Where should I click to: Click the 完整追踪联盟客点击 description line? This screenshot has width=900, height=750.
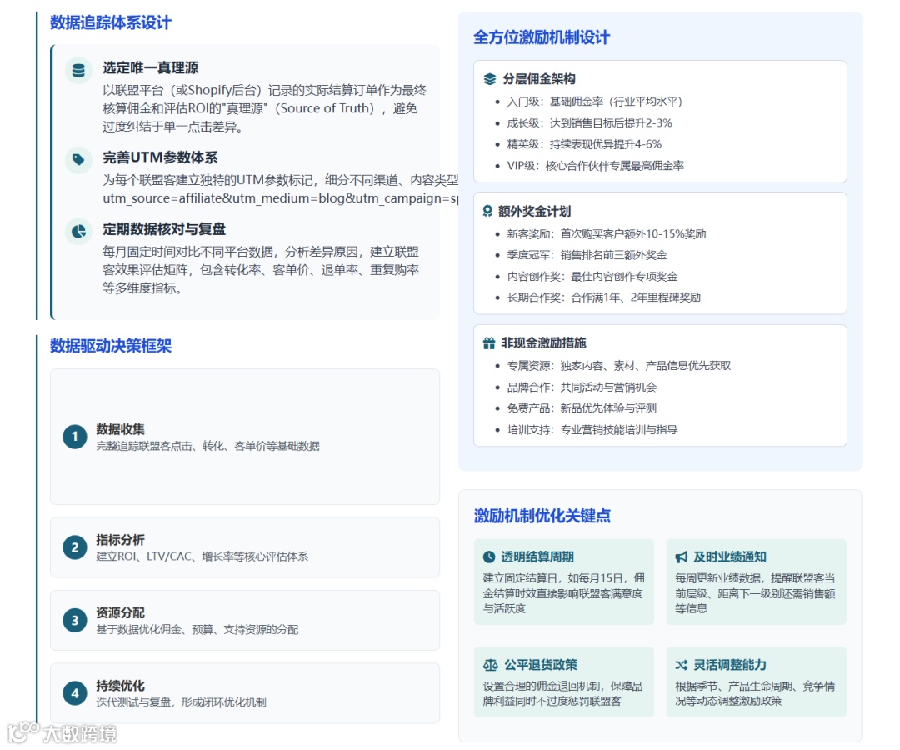click(x=207, y=447)
